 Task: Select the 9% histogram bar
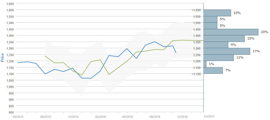coord(216,45)
